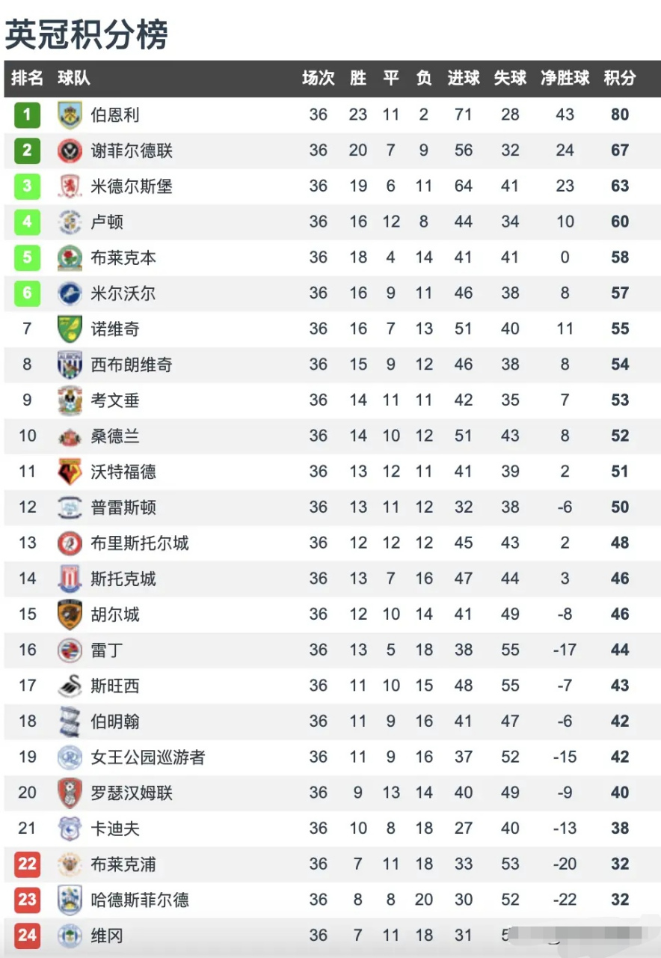Click red rank 22 badge
The width and height of the screenshot is (661, 958).
[27, 864]
